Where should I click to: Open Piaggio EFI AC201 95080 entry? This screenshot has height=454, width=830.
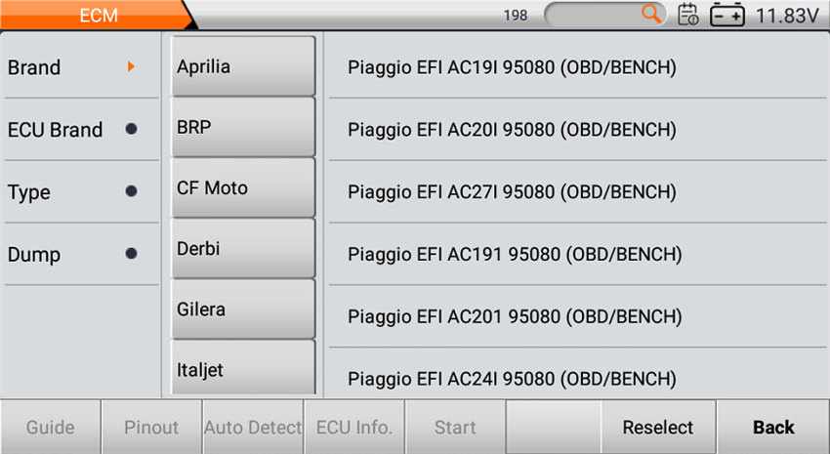click(x=515, y=316)
